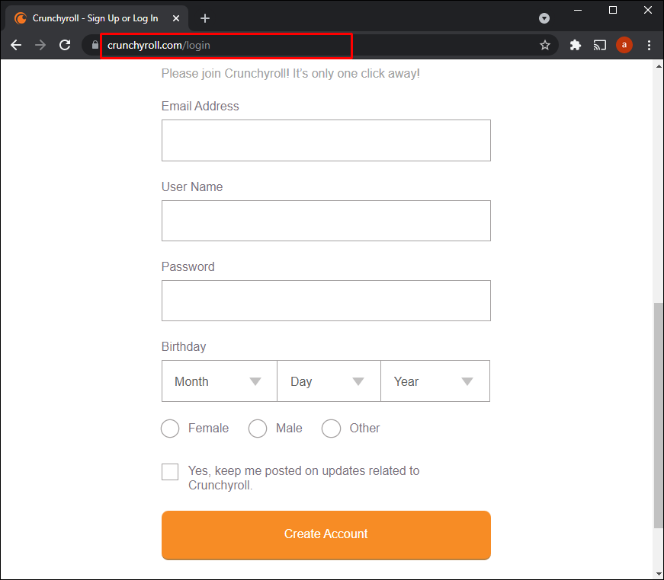Click the browser back arrow
The width and height of the screenshot is (664, 580).
pos(16,45)
